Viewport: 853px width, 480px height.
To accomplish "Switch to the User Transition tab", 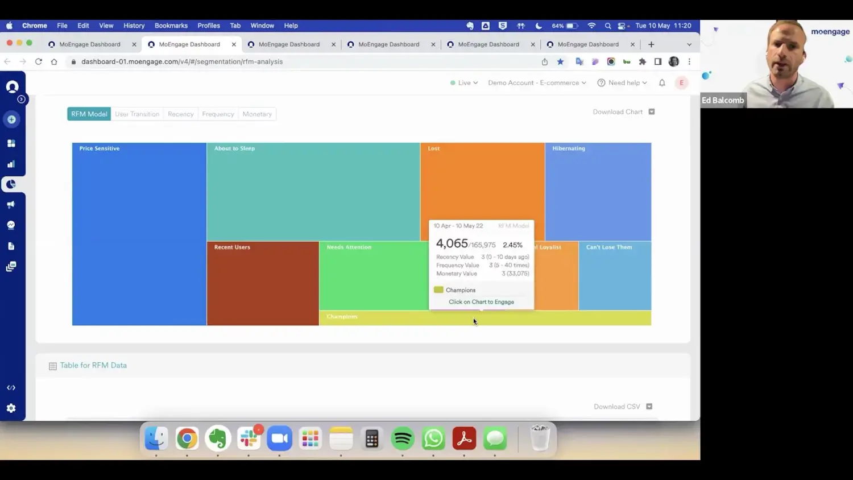I will coord(137,114).
